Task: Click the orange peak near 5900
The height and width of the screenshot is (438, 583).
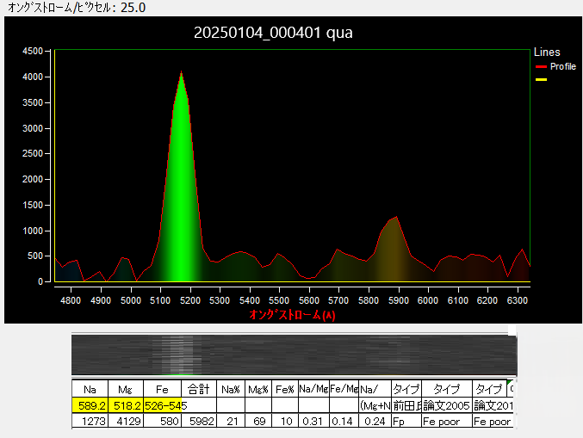Action: [x=394, y=219]
